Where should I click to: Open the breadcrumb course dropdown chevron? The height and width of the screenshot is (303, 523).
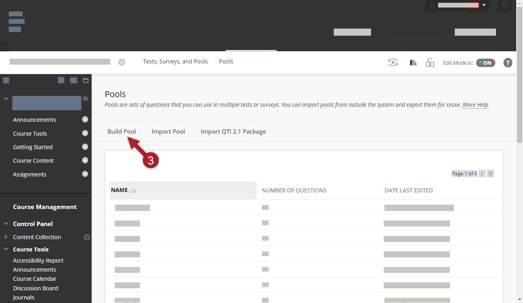(x=121, y=62)
